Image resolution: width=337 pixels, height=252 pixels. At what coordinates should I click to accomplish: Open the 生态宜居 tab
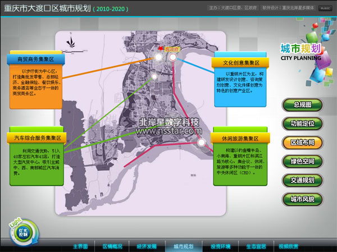(256, 246)
